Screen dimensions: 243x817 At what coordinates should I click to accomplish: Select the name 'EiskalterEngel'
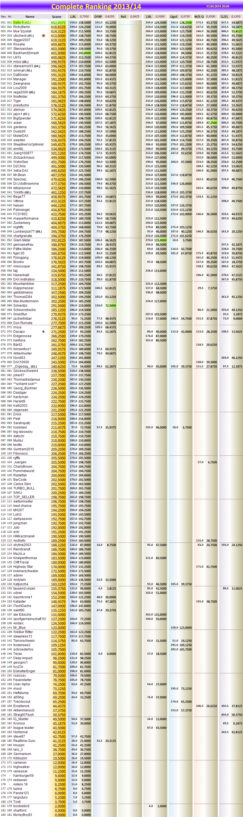coord(24,671)
